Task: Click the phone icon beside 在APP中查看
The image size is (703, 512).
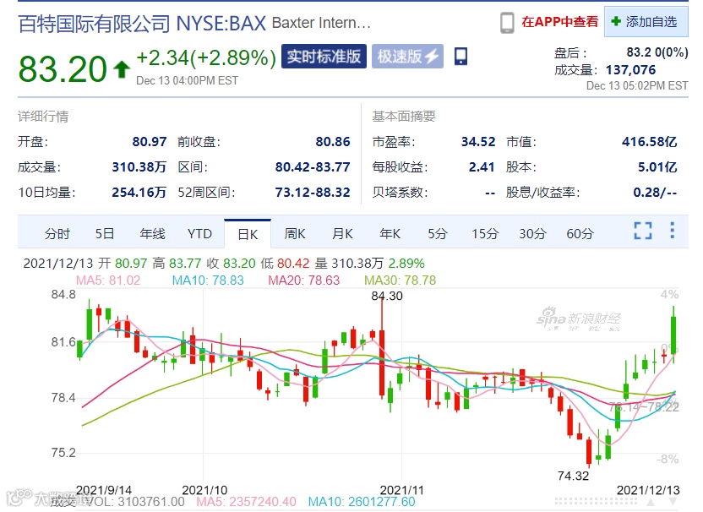Action: pos(507,23)
